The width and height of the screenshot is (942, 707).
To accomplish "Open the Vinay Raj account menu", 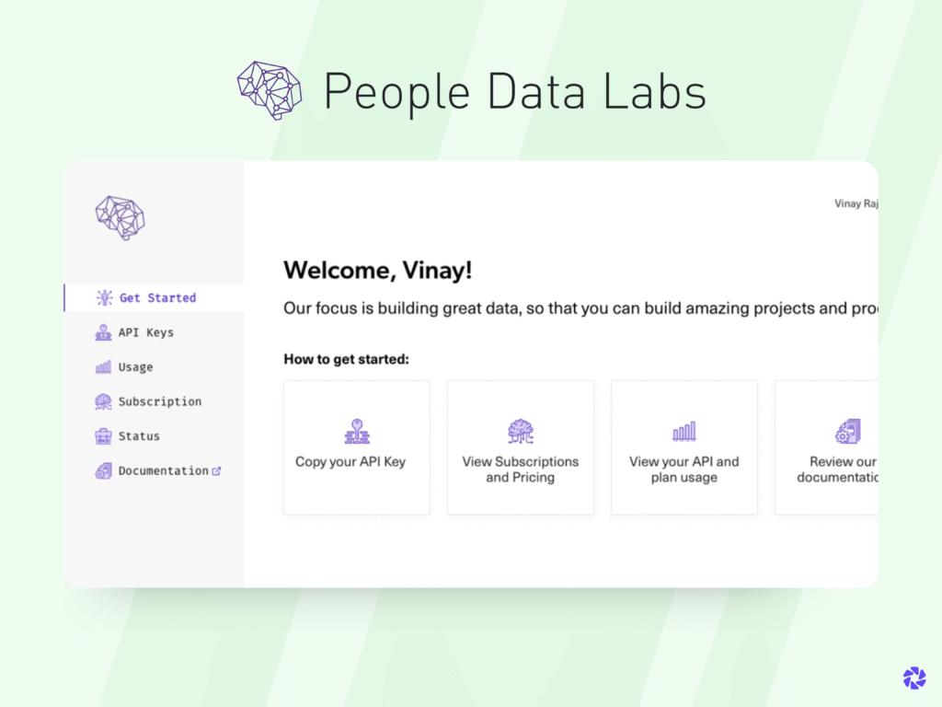I will (856, 203).
